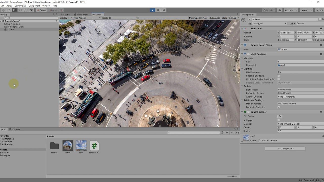Click search by label icon in Project
This screenshot has height=182, width=324.
(227, 133)
